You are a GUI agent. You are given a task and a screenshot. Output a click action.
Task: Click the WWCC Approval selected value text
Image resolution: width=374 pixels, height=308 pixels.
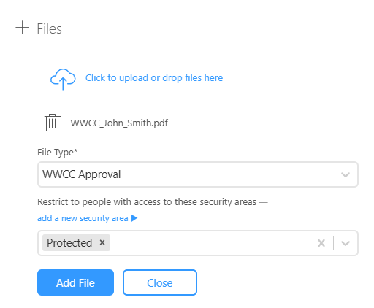(82, 174)
